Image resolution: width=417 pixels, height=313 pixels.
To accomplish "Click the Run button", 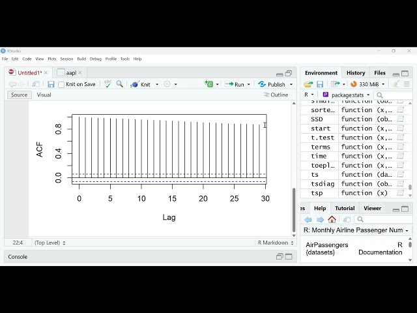I will click(x=235, y=84).
